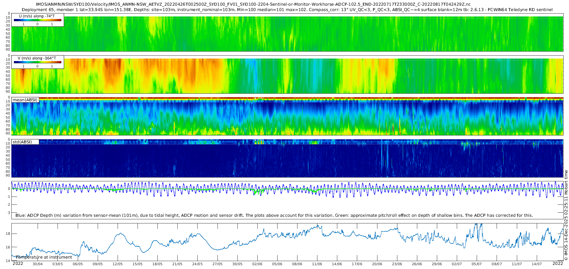Click the Deployment 65 metadata line
The width and height of the screenshot is (569, 269).
[287, 10]
